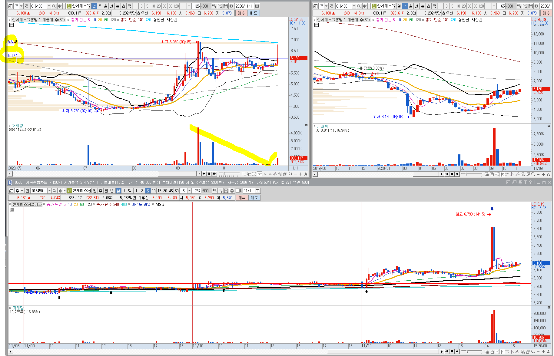Click 매수 buy button in top-left chart
The image size is (554, 356).
point(241,13)
